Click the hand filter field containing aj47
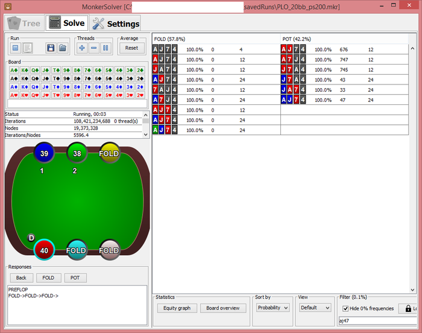Screen dimensions: 422x333 coord(377,320)
